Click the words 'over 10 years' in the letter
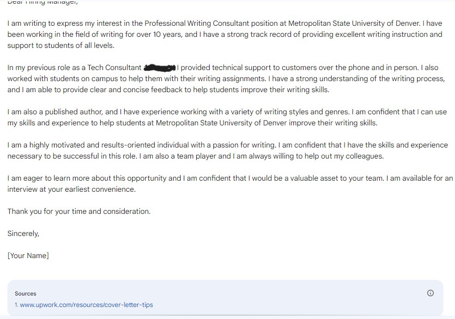This screenshot has height=319, width=455. point(159,35)
